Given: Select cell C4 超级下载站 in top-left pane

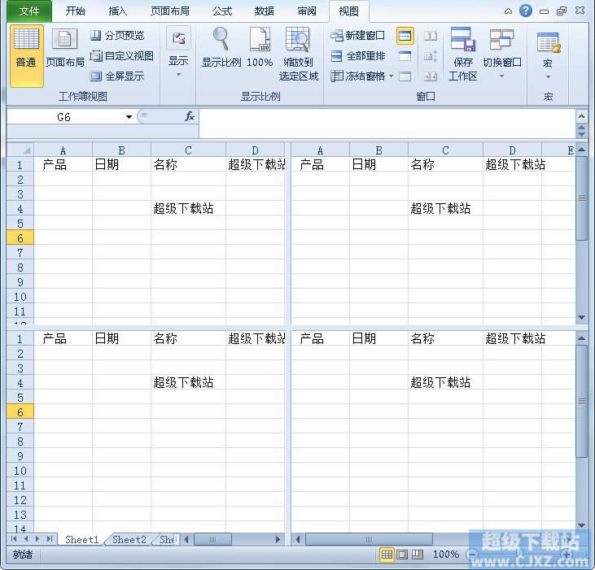Looking at the screenshot, I should pos(188,208).
